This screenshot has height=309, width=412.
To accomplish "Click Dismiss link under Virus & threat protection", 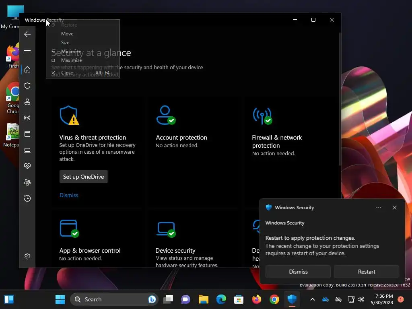I will pos(69,195).
